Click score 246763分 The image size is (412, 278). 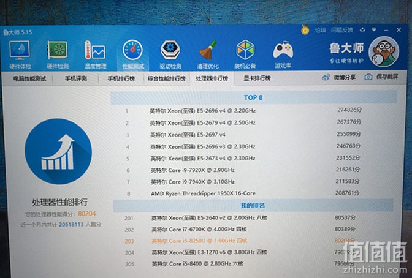point(348,146)
